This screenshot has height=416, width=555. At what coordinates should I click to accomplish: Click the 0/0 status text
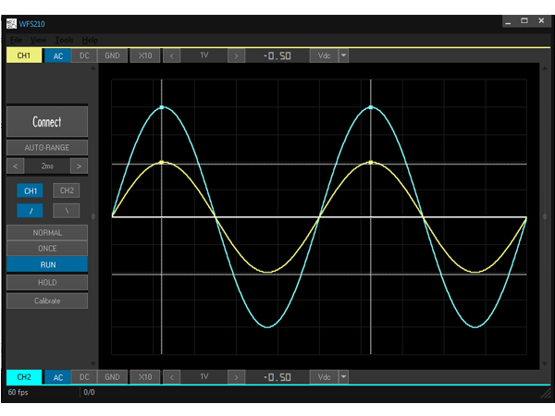89,392
